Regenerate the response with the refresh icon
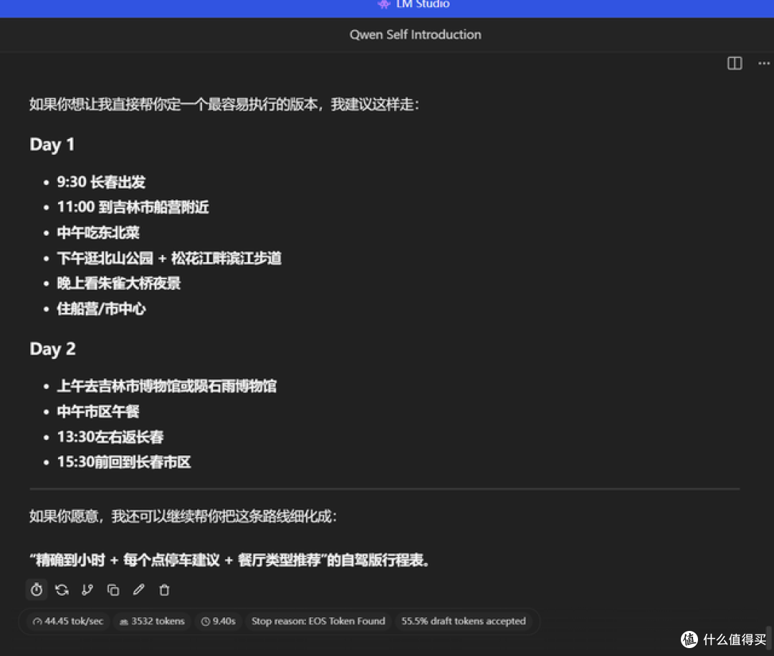Screen dimensions: 774x656 [x=62, y=589]
